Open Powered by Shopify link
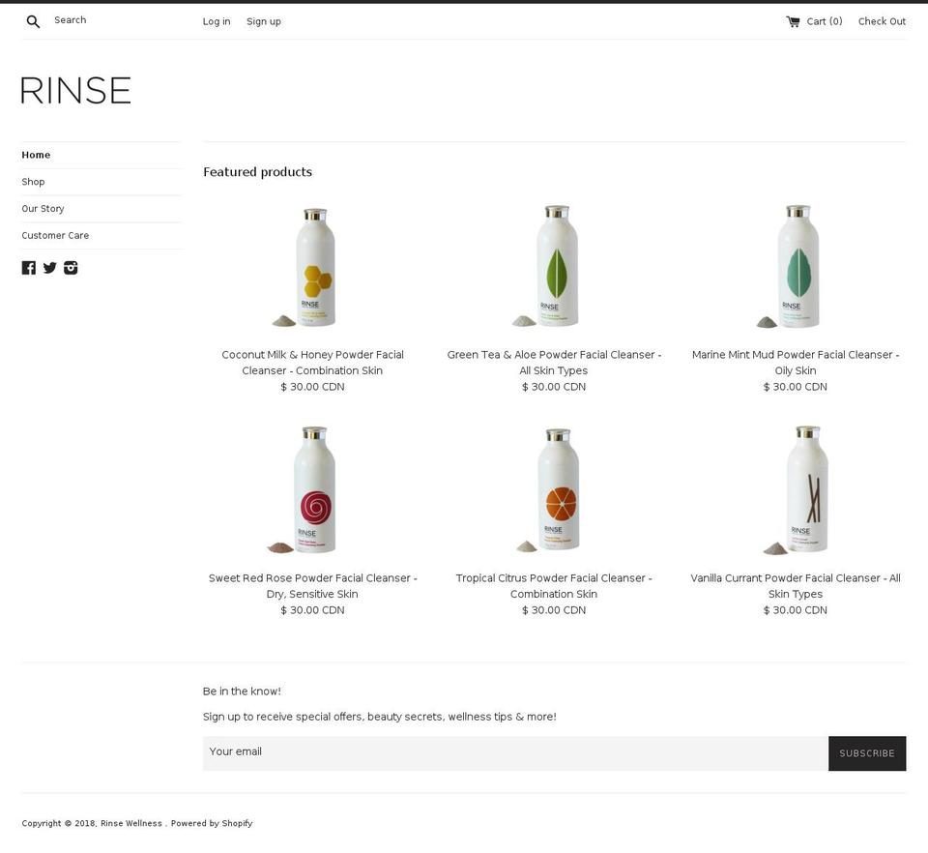 coord(212,823)
